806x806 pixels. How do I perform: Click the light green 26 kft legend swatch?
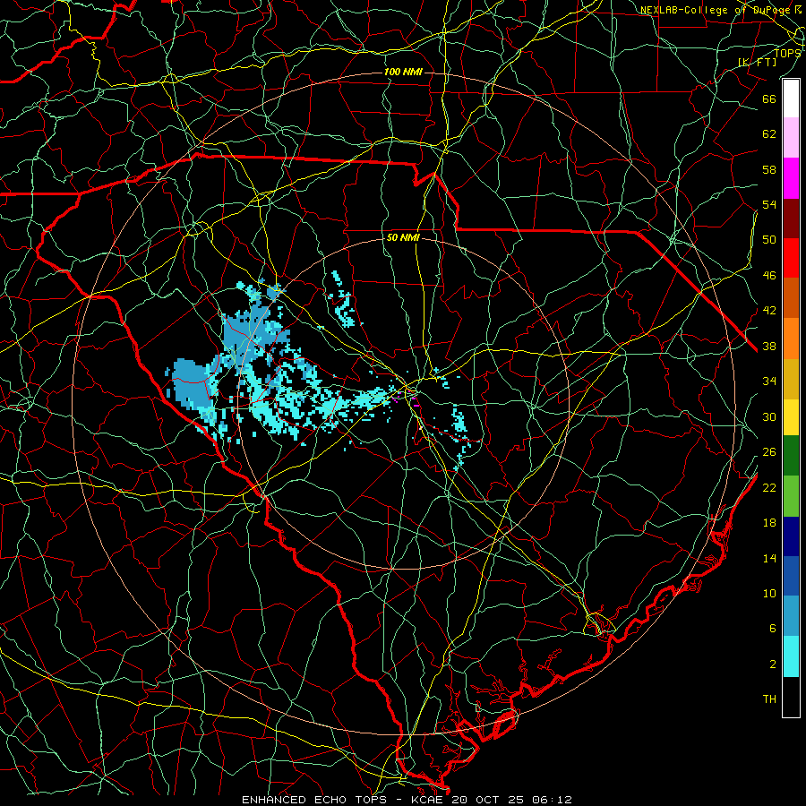click(x=791, y=496)
